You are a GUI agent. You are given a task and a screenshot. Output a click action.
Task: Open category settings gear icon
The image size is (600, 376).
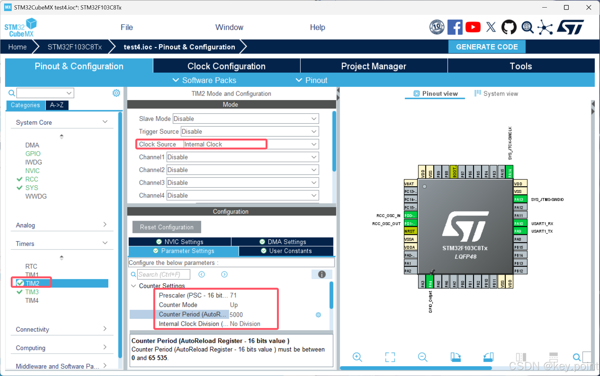click(116, 93)
